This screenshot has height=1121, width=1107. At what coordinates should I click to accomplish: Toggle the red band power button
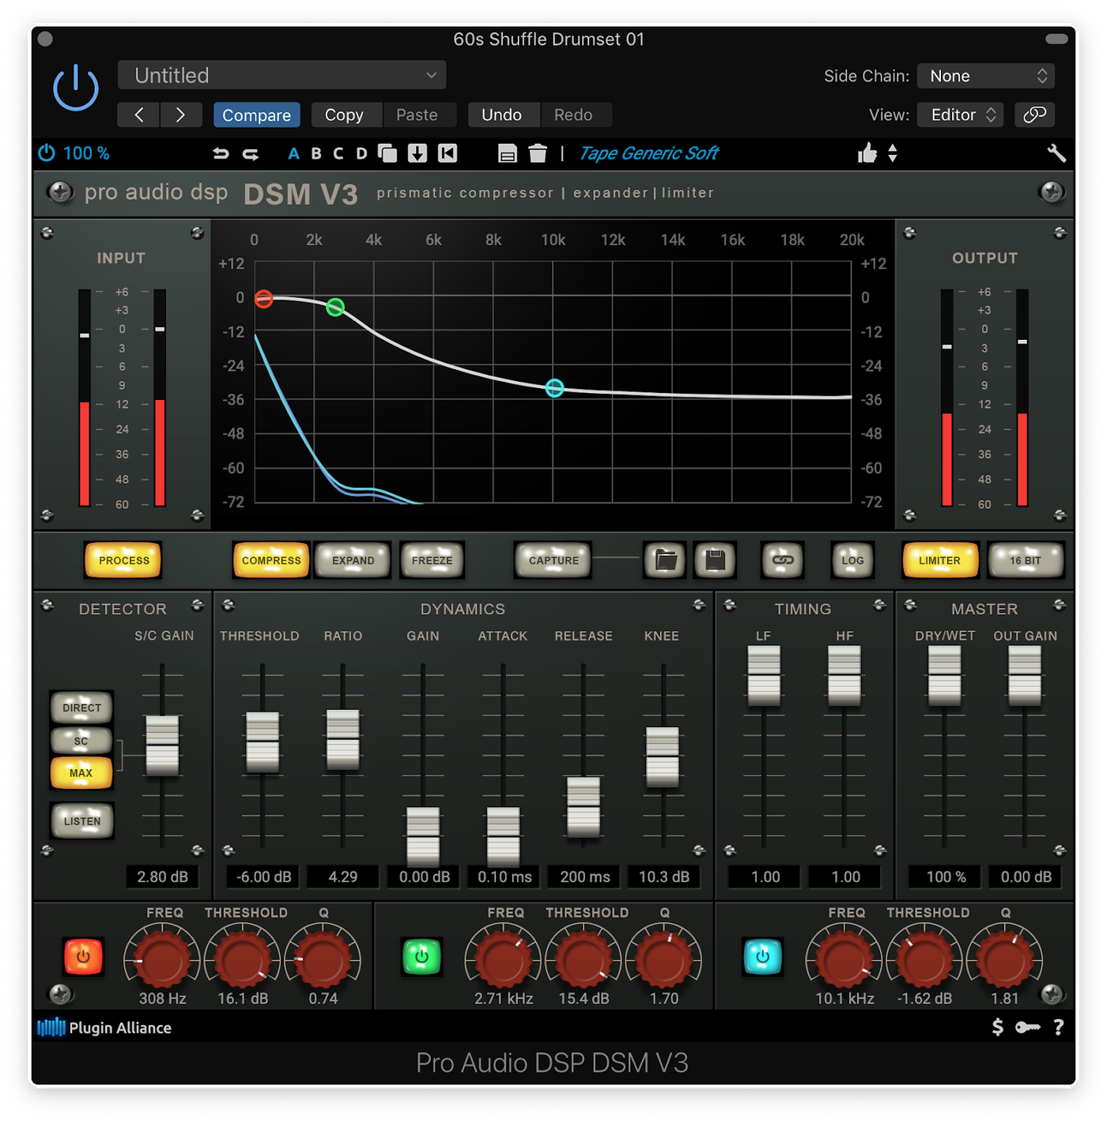coord(83,957)
